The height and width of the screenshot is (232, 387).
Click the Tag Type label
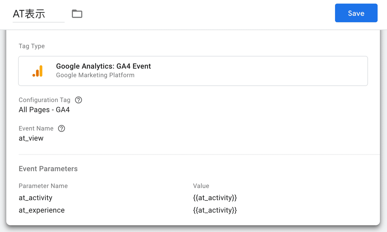[x=32, y=46]
